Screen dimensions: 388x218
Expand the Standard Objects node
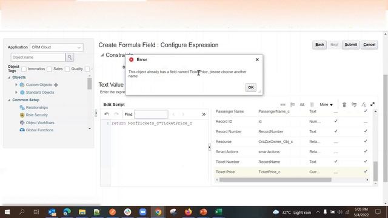16,92
